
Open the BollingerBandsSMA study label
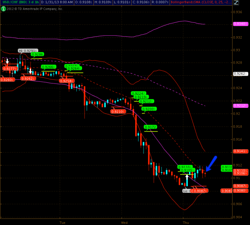tap(204, 2)
